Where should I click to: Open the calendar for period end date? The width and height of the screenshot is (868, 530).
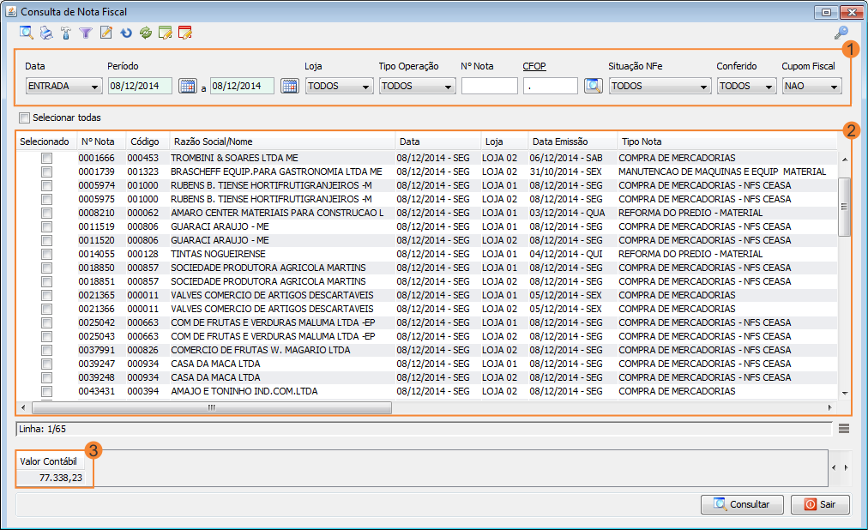[x=290, y=86]
